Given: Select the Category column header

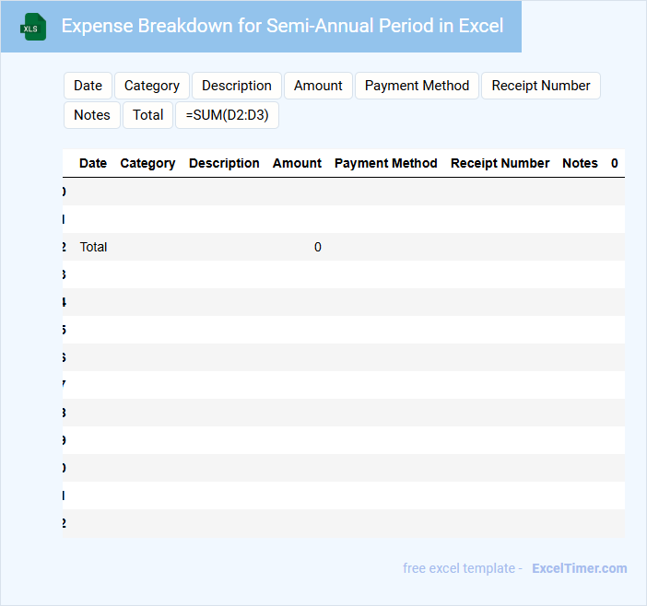Looking at the screenshot, I should (x=147, y=163).
